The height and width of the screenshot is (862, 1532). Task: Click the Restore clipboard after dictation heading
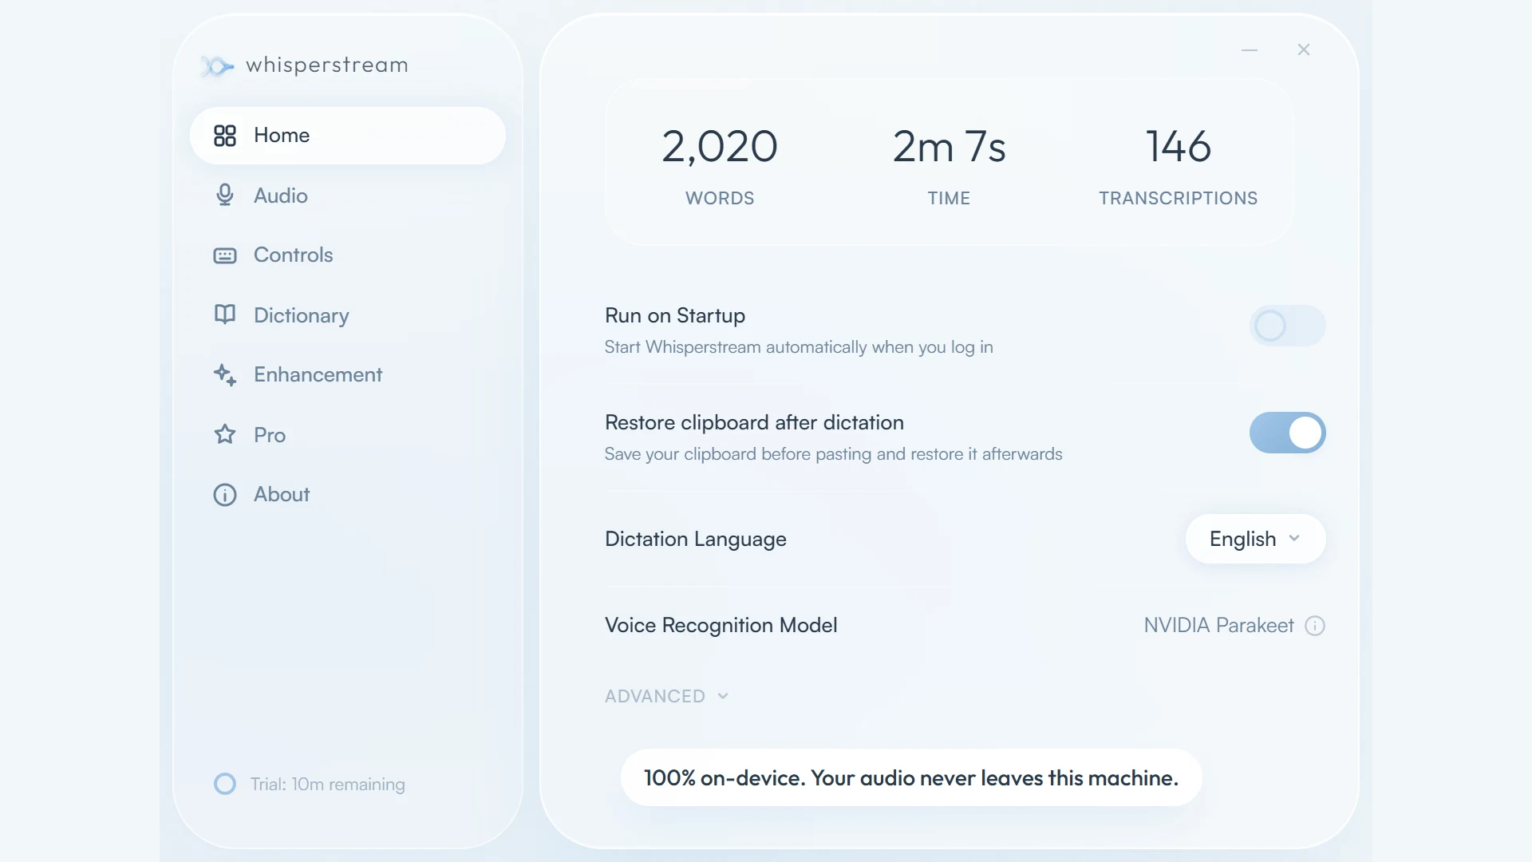pos(755,422)
